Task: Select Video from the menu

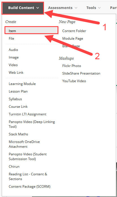Action: (13, 65)
